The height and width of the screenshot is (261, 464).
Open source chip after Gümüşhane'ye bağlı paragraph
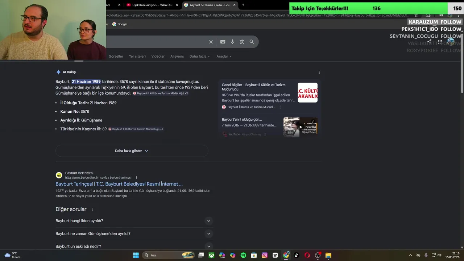(x=160, y=94)
